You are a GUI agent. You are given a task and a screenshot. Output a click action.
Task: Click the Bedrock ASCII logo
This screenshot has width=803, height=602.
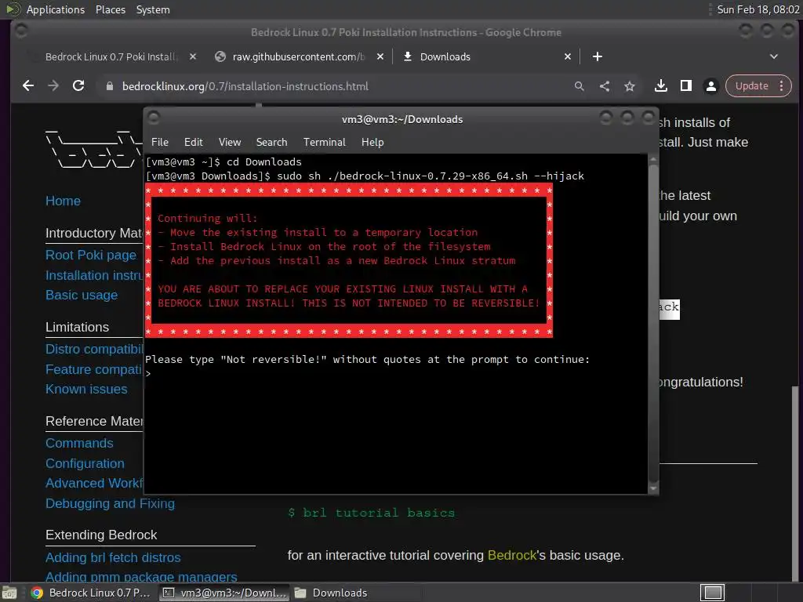point(93,150)
